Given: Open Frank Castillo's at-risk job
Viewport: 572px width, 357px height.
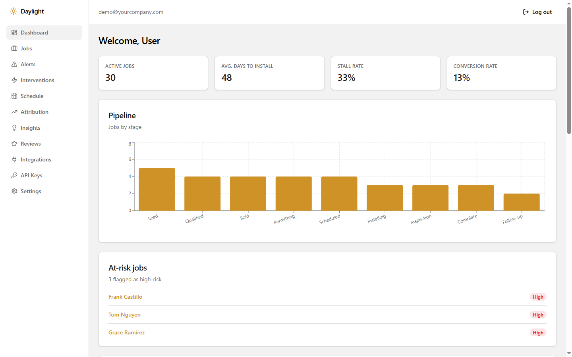Looking at the screenshot, I should pyautogui.click(x=125, y=297).
